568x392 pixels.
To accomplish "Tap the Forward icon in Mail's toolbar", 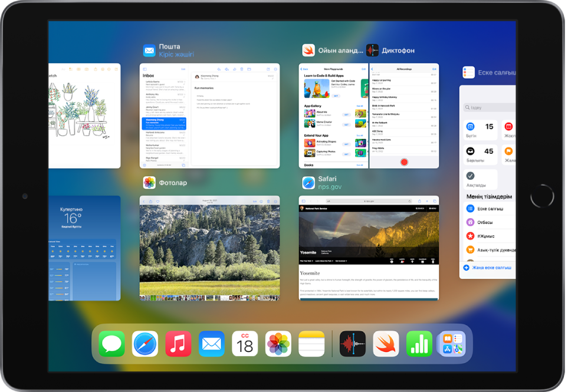I will [x=234, y=69].
